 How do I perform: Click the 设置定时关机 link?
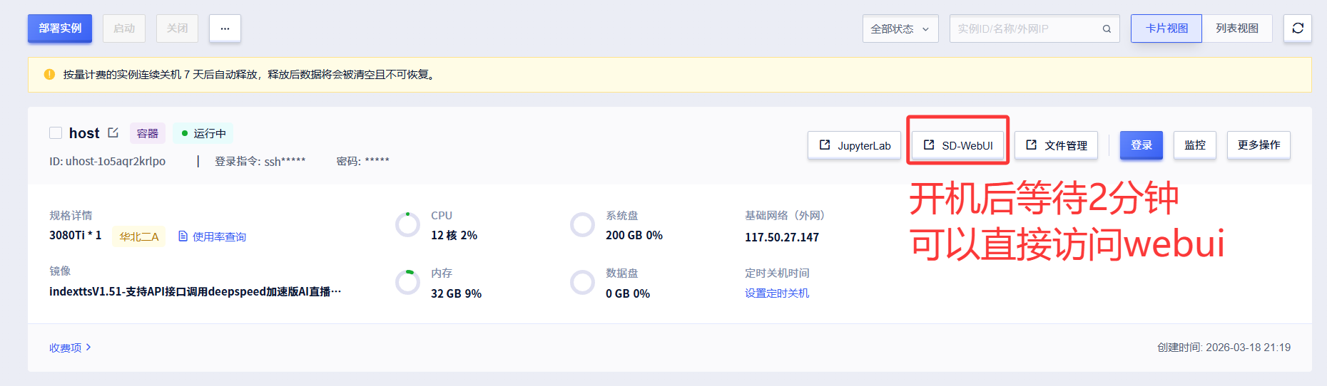click(x=777, y=293)
